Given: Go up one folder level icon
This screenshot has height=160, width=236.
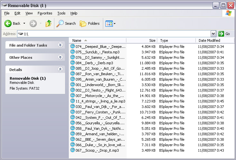Looking at the screenshot, I should [x=49, y=23].
